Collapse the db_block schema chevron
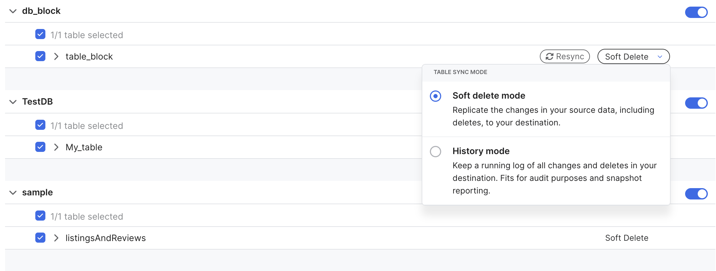This screenshot has height=271, width=716. (x=13, y=11)
